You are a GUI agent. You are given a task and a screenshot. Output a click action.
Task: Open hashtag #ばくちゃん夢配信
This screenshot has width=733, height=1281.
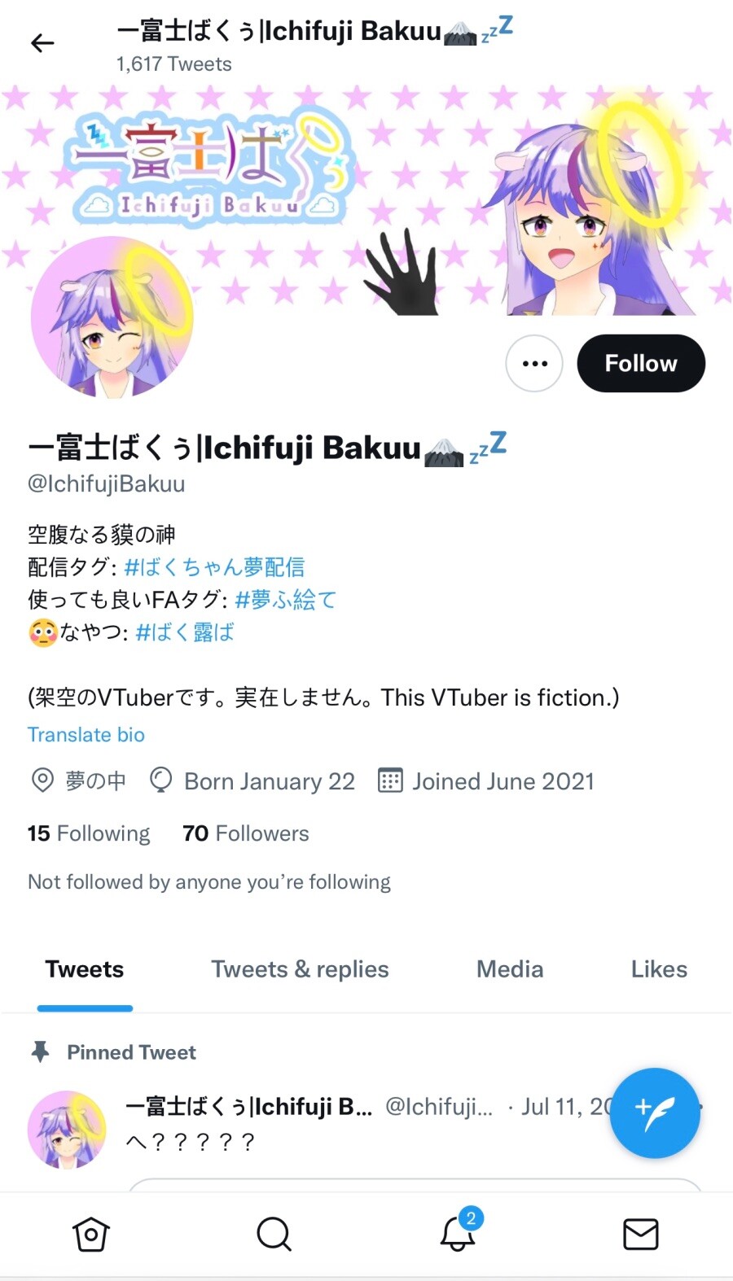[214, 566]
